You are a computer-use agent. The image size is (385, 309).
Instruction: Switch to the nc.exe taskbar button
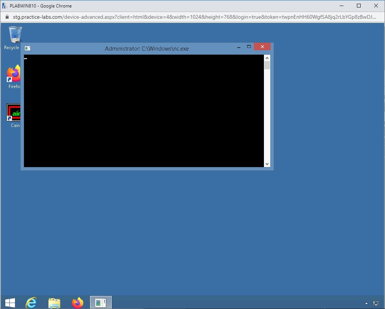pos(100,302)
